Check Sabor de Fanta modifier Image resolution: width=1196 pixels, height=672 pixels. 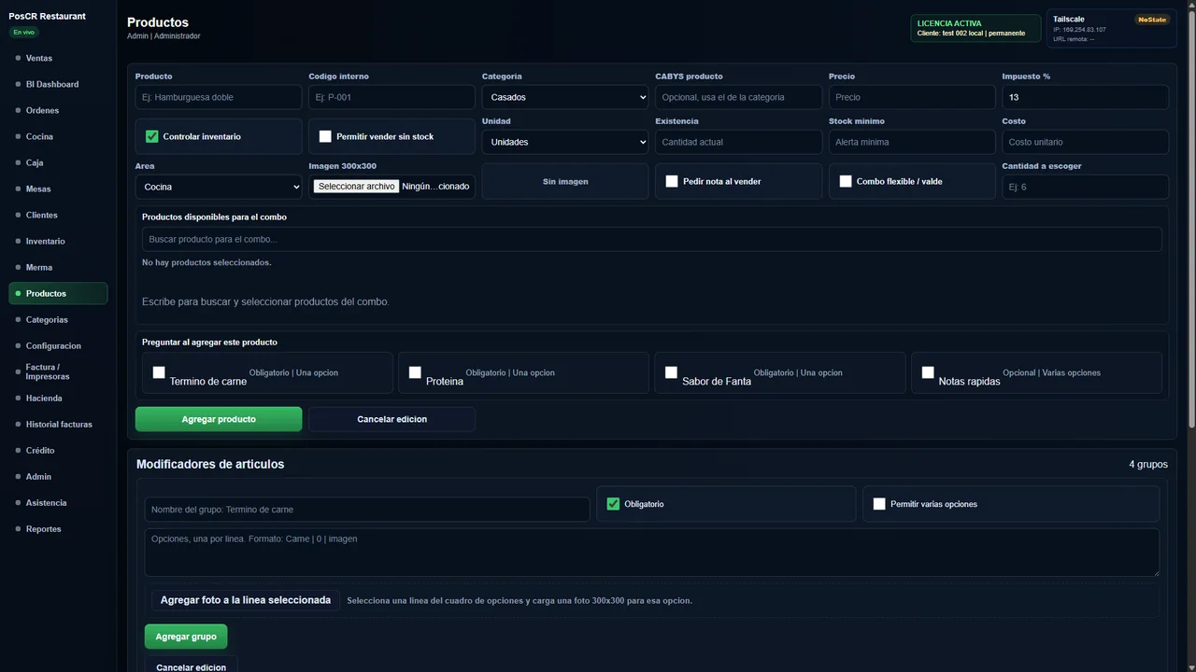tap(671, 372)
